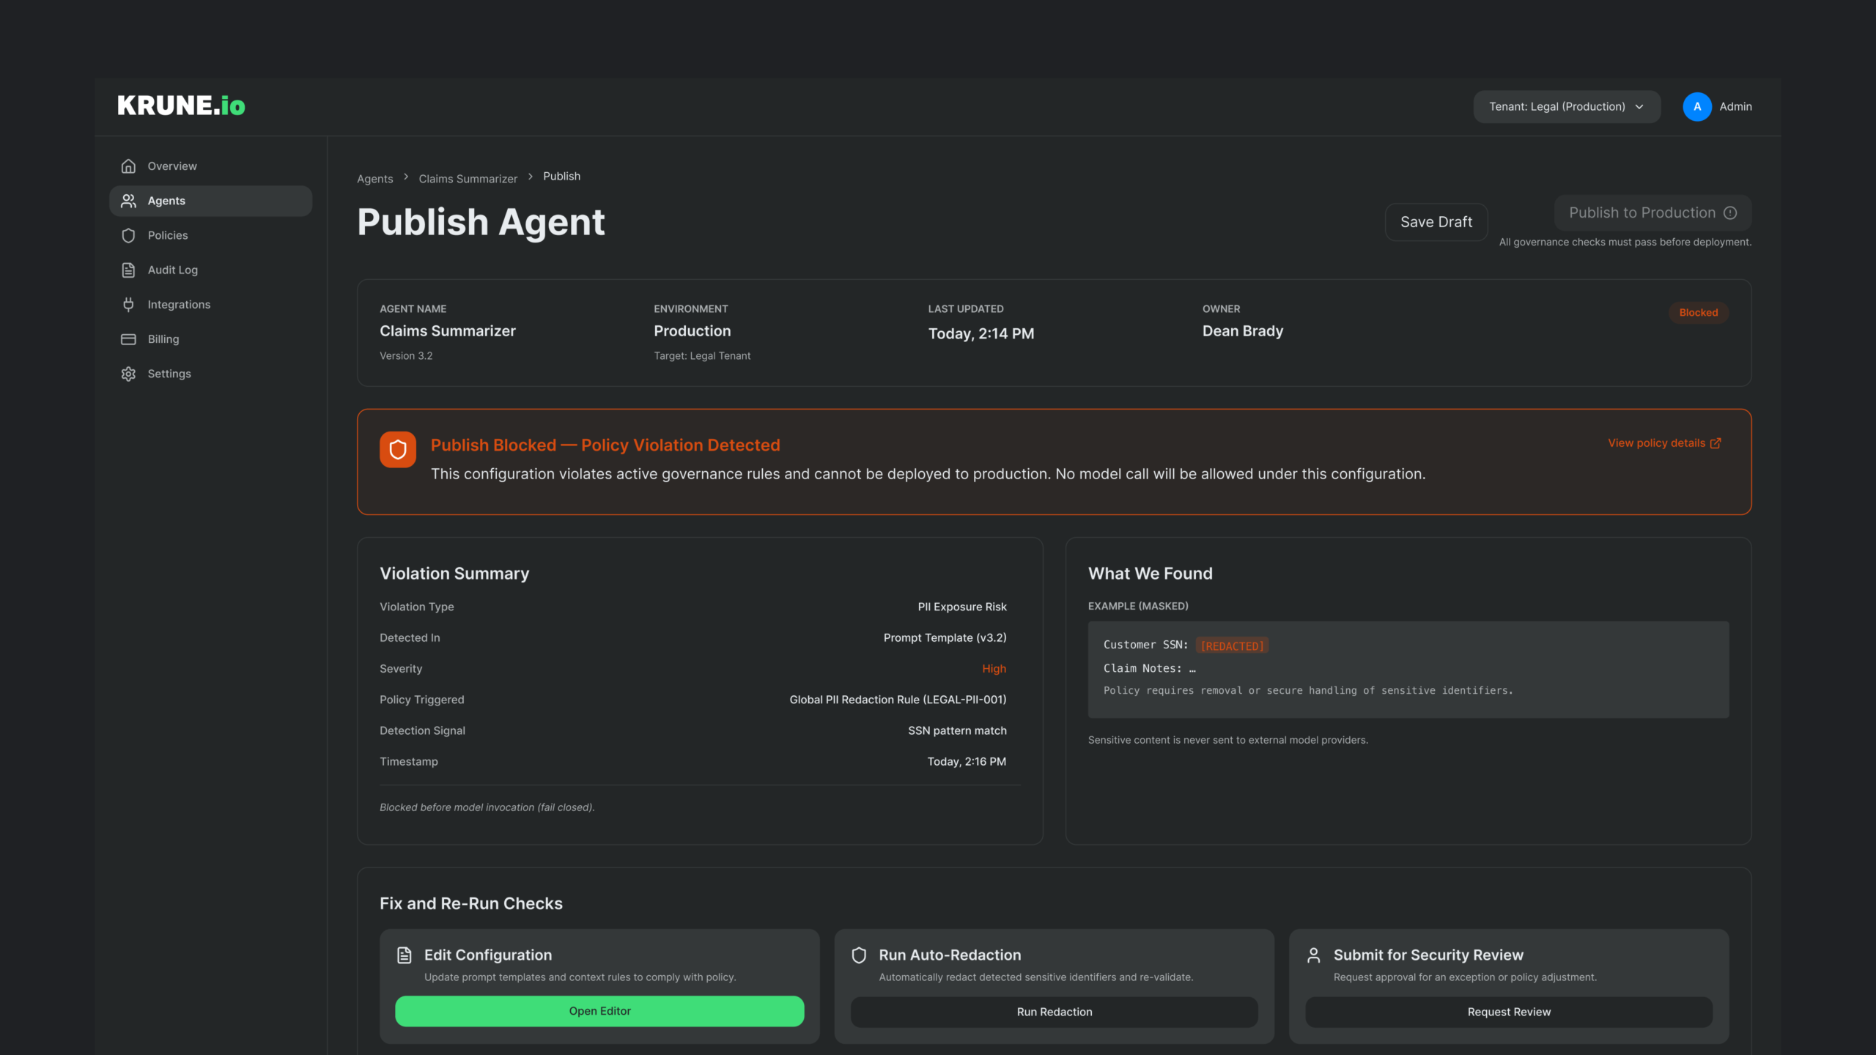Click the blue Admin avatar circle

click(x=1696, y=107)
